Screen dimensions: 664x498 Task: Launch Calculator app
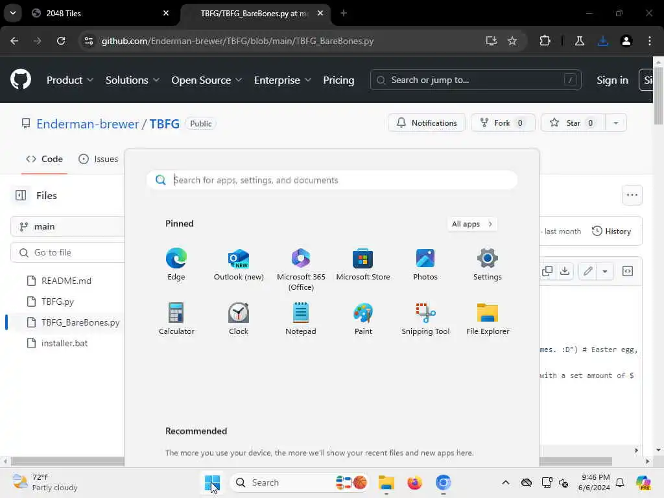coord(176,318)
